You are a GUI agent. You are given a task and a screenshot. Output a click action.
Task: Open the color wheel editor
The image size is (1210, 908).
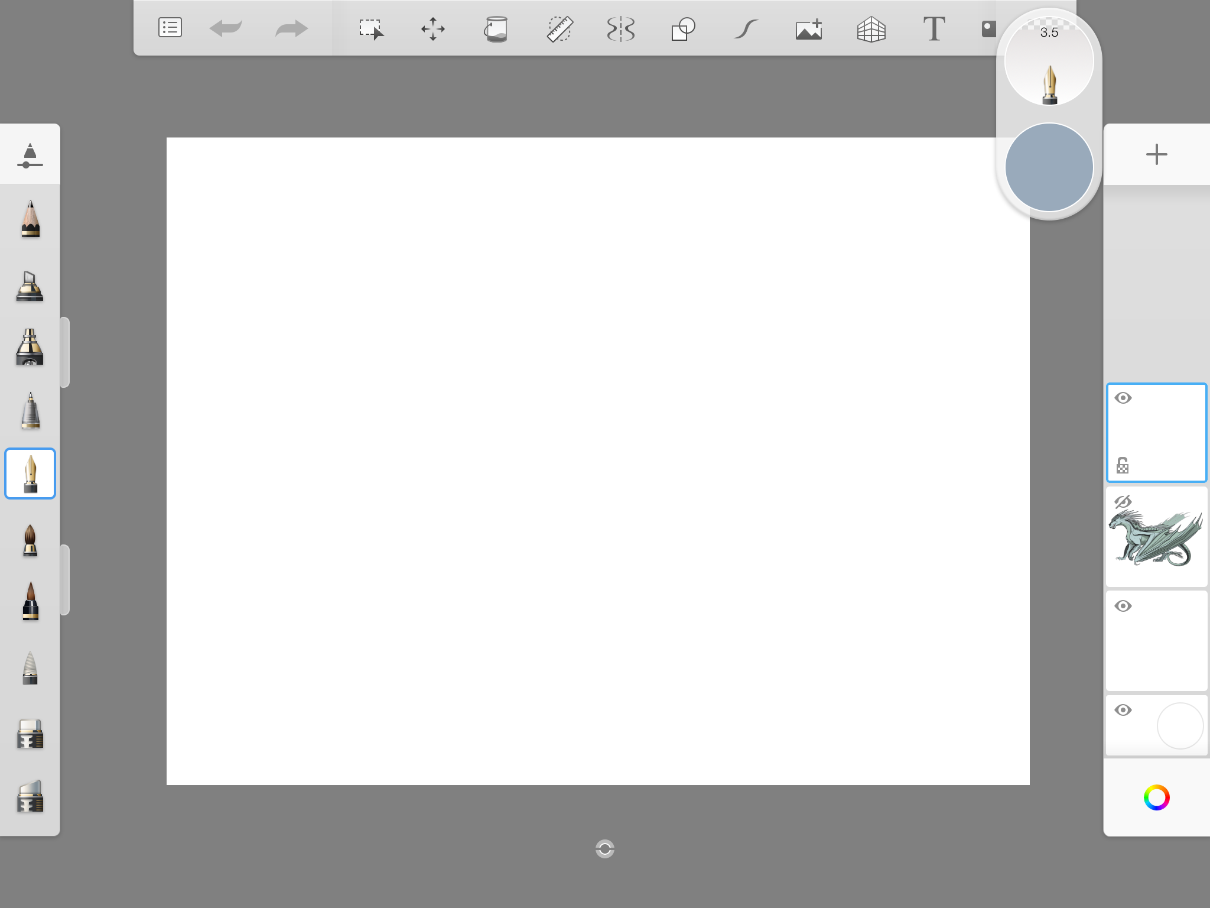coord(1156,797)
